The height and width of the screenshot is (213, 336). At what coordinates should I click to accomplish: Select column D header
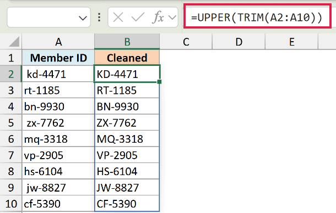click(x=239, y=42)
